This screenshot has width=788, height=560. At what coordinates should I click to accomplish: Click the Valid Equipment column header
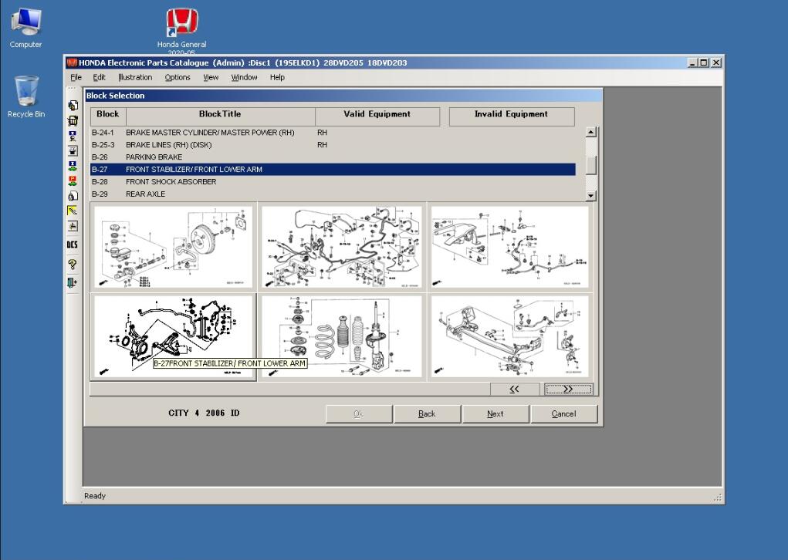pos(377,116)
